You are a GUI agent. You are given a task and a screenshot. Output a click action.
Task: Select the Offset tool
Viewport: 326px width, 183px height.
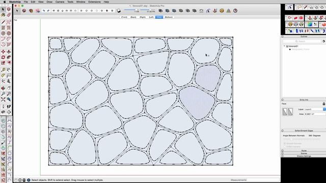[x=9, y=63]
